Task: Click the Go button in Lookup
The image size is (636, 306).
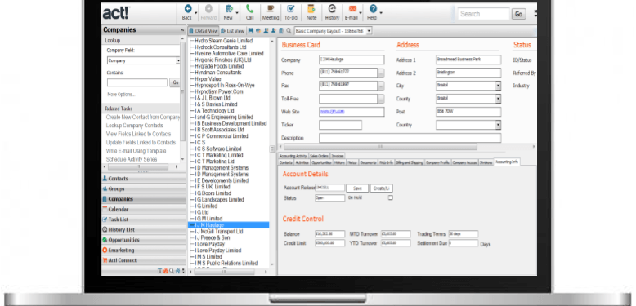Action: [x=175, y=82]
